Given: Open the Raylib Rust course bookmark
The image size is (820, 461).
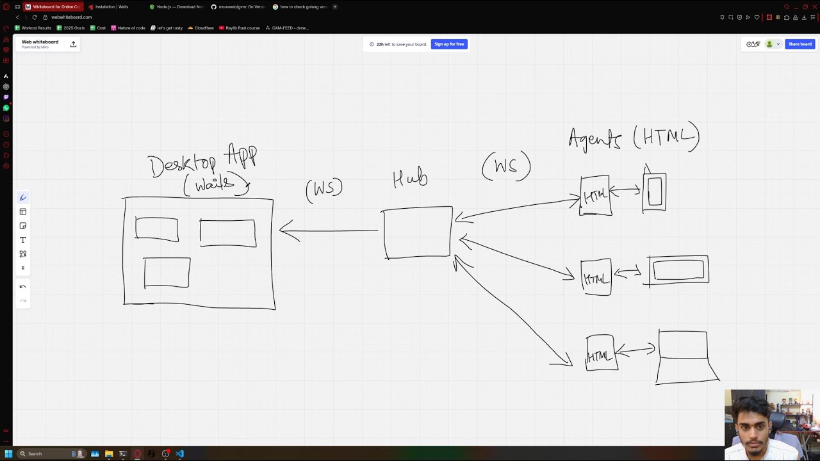Looking at the screenshot, I should point(240,28).
